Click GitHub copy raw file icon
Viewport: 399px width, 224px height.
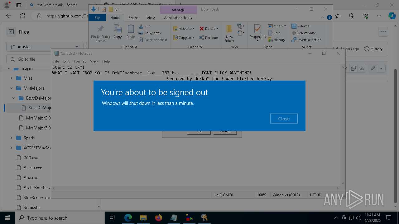click(353, 68)
